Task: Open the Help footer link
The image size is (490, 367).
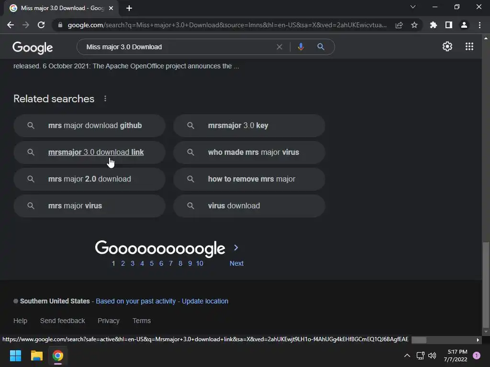Action: click(x=20, y=321)
